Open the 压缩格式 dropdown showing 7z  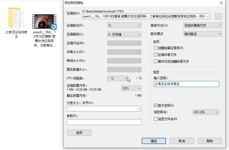click(124, 25)
